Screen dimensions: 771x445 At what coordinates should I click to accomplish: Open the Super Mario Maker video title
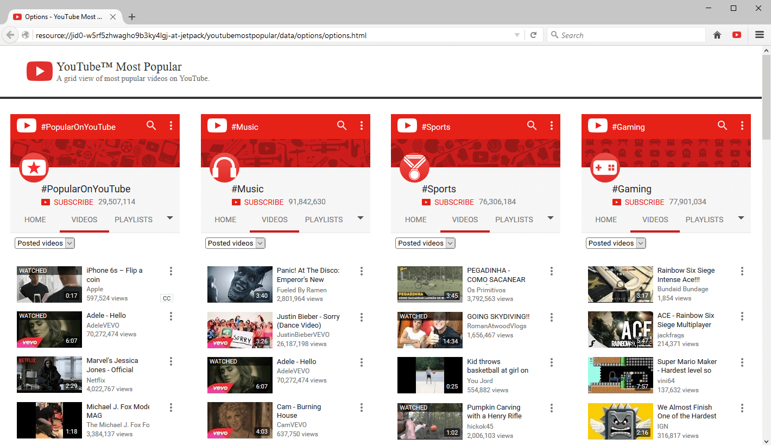pos(687,366)
